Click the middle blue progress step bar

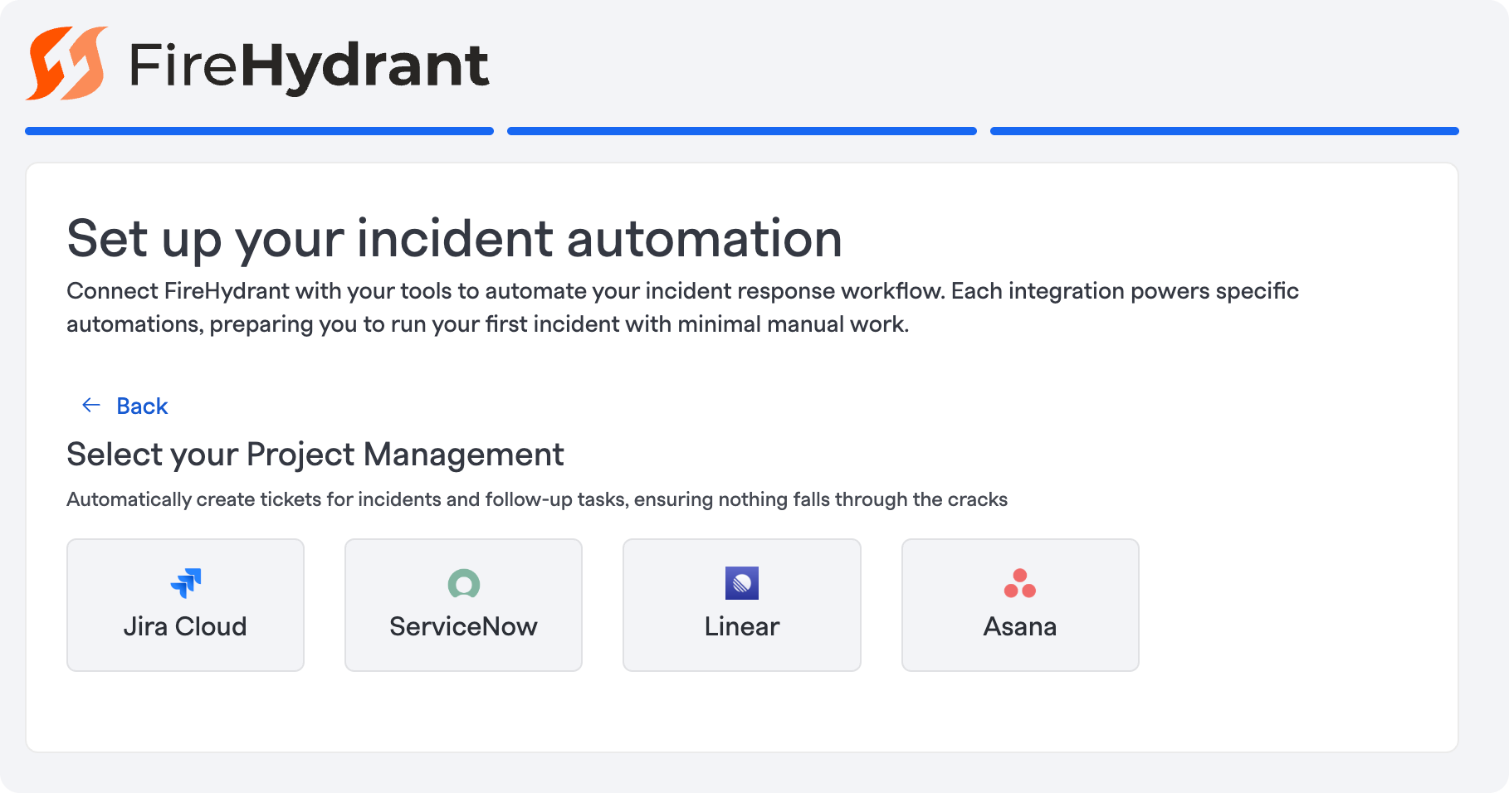pyautogui.click(x=742, y=131)
